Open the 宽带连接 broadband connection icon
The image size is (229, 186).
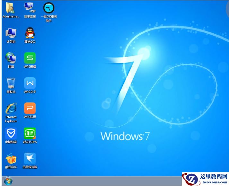[30, 7]
